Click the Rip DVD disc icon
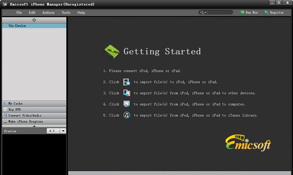293x175 pixels. click(5, 109)
